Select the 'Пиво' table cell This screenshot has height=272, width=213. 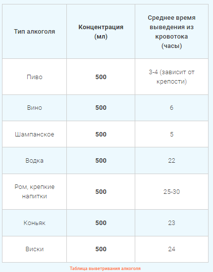pyautogui.click(x=34, y=77)
